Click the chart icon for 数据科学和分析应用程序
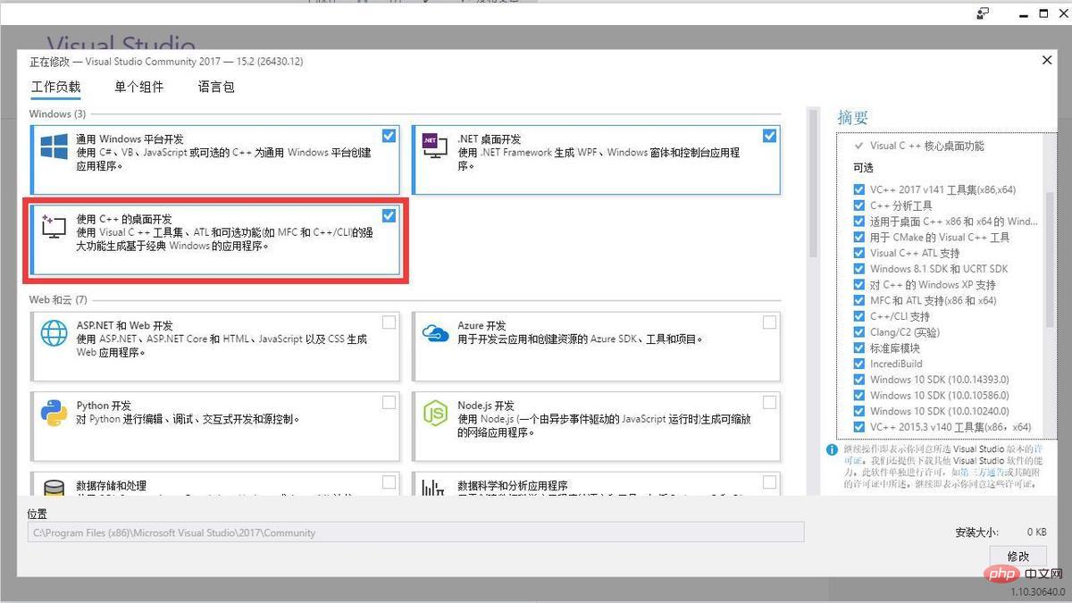Screen dimensions: 1072x603 click(x=434, y=488)
